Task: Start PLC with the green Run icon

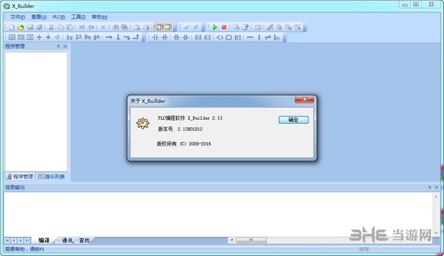Action: tap(215, 27)
